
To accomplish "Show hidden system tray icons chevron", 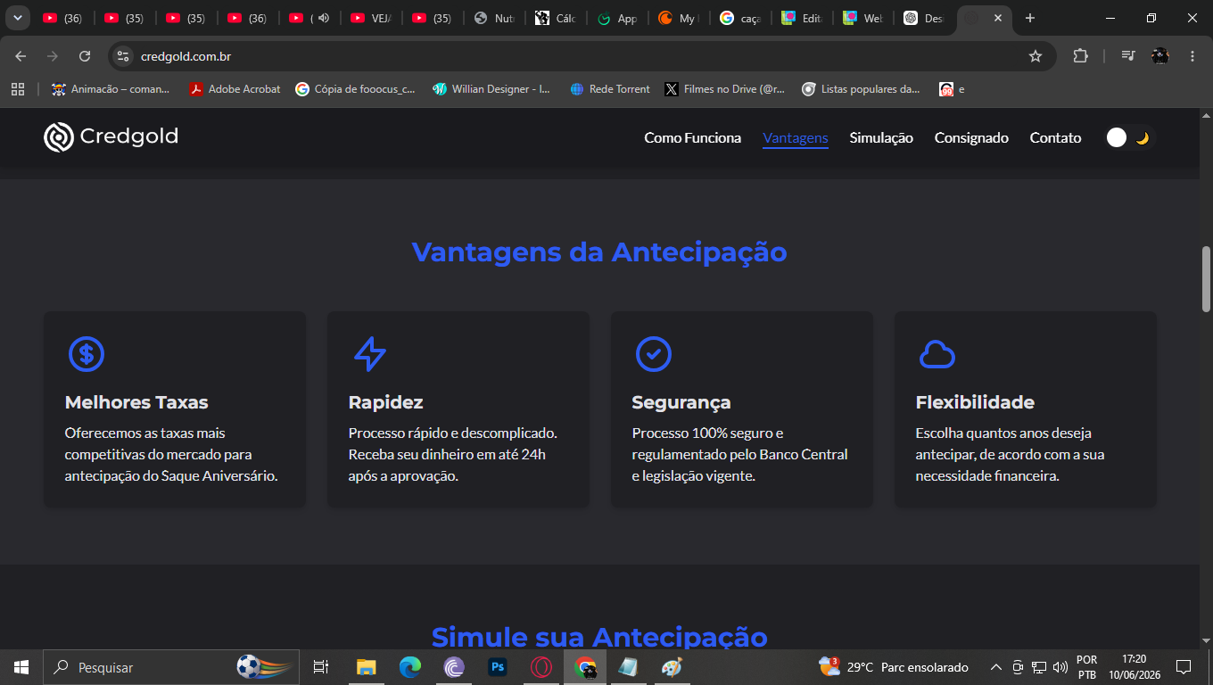I will (996, 666).
